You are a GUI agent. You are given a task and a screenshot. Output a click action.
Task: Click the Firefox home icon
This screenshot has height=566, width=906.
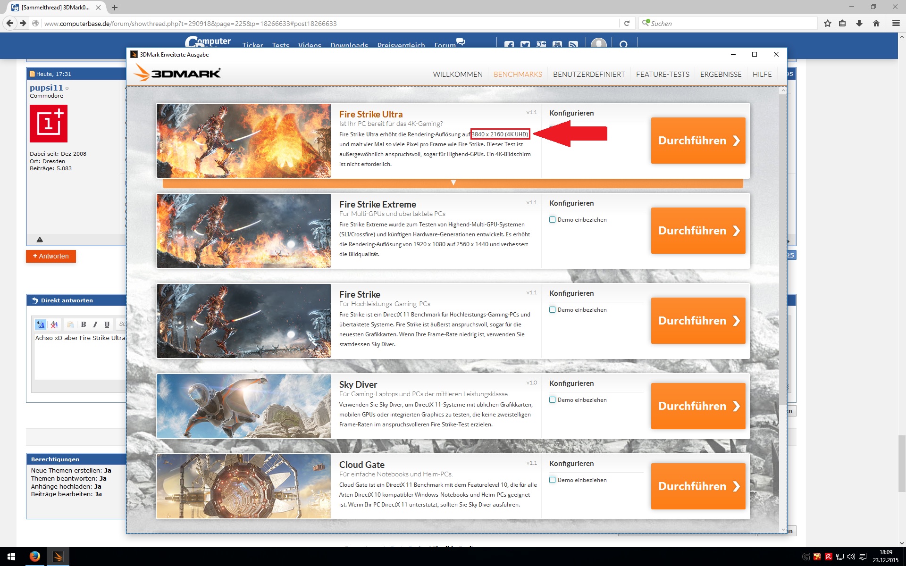pyautogui.click(x=876, y=23)
